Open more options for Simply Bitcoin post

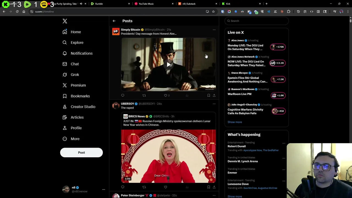[214, 30]
